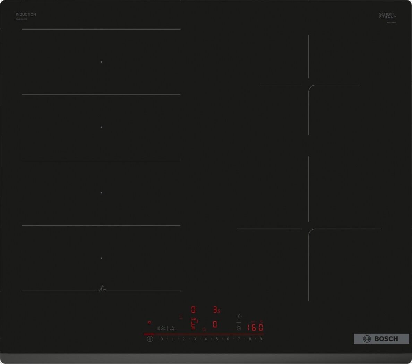Image resolution: width=412 pixels, height=364 pixels.
Task: Tap the Wi-Fi Home Connect icon
Action: coord(149,322)
